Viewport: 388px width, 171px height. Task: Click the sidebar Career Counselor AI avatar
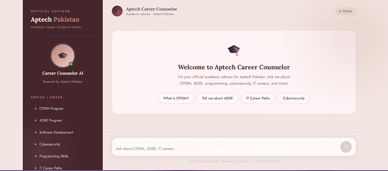62,56
